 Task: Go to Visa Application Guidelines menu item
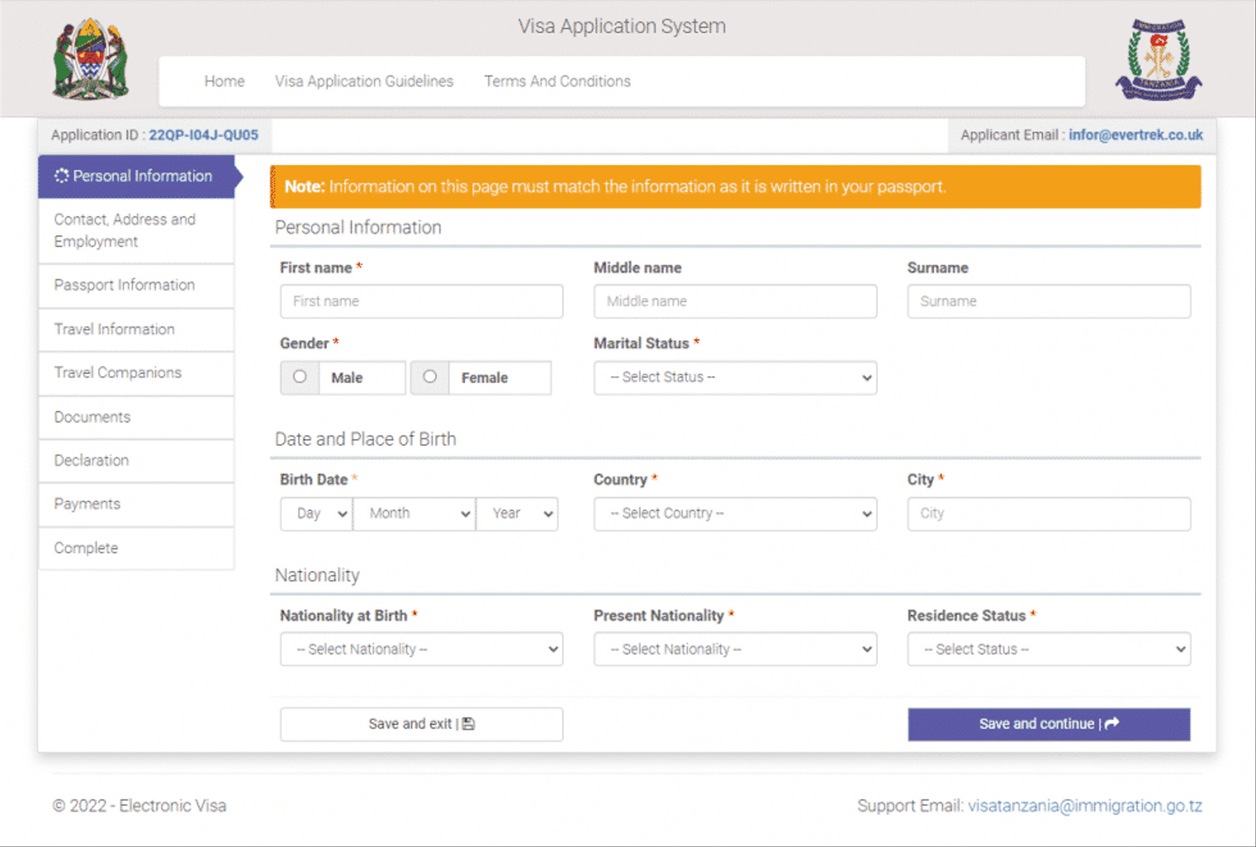tap(364, 81)
